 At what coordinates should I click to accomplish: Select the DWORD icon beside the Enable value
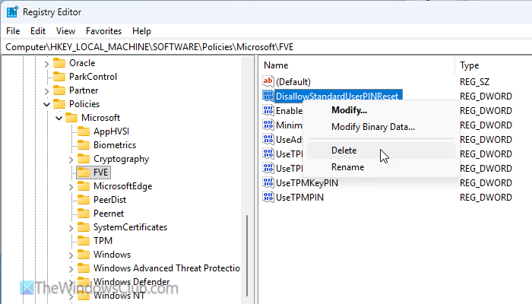click(268, 111)
